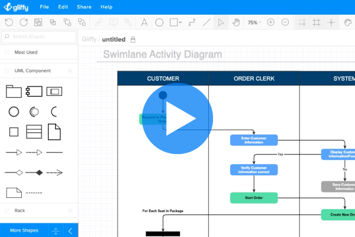
Task: Click the untitled document name
Action: click(x=114, y=40)
